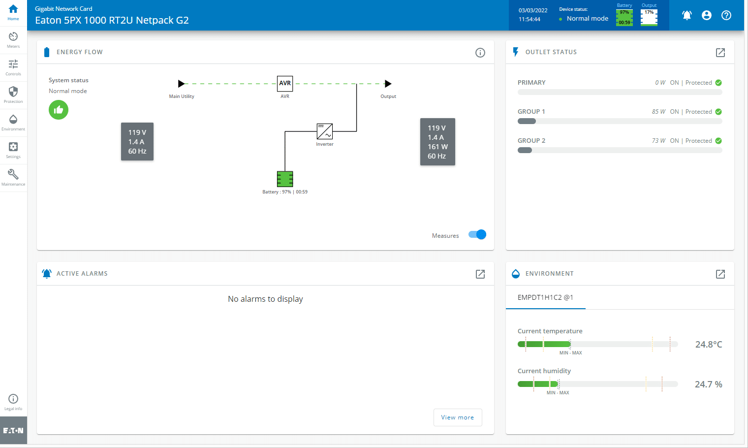Click the Inverter symbol in the diagram
Screen dimensions: 748x448
click(x=325, y=131)
